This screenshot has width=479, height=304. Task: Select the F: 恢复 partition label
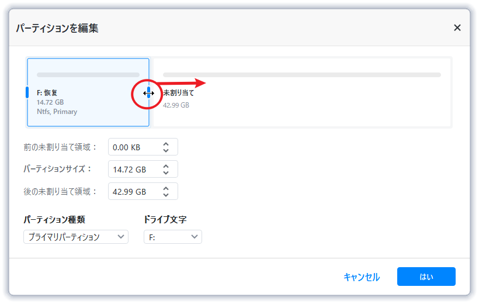[47, 92]
